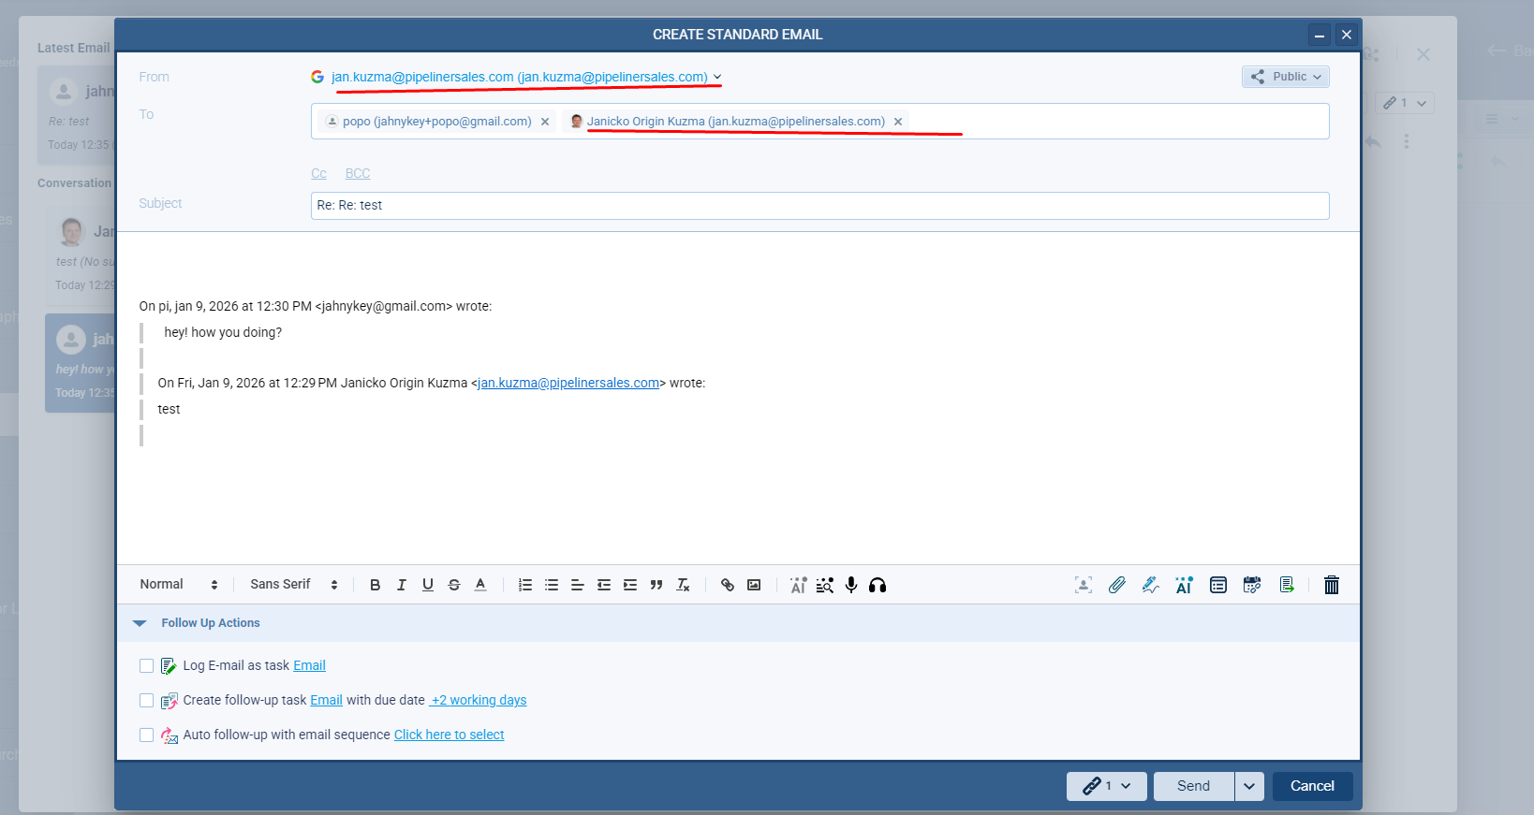Click into the Subject input field
The width and height of the screenshot is (1534, 815).
tap(819, 206)
